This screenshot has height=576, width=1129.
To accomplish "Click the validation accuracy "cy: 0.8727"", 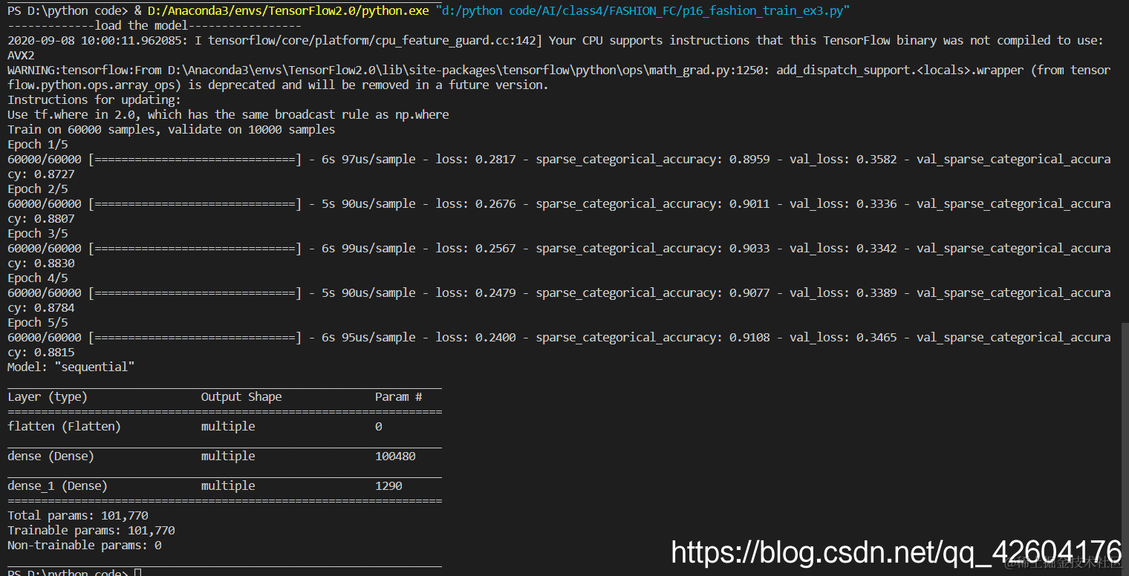I will (41, 174).
